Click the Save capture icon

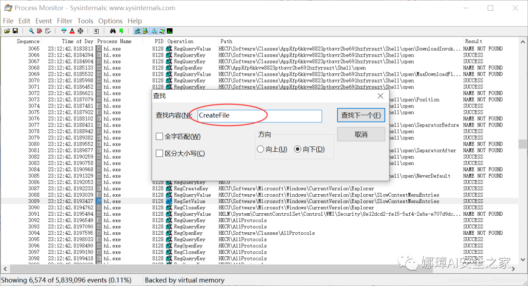(x=15, y=31)
